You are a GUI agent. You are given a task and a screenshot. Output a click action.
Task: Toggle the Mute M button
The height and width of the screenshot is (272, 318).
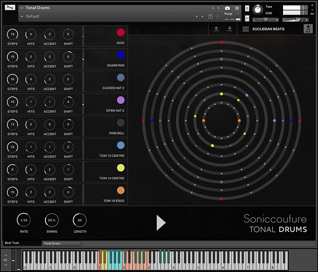247,18
